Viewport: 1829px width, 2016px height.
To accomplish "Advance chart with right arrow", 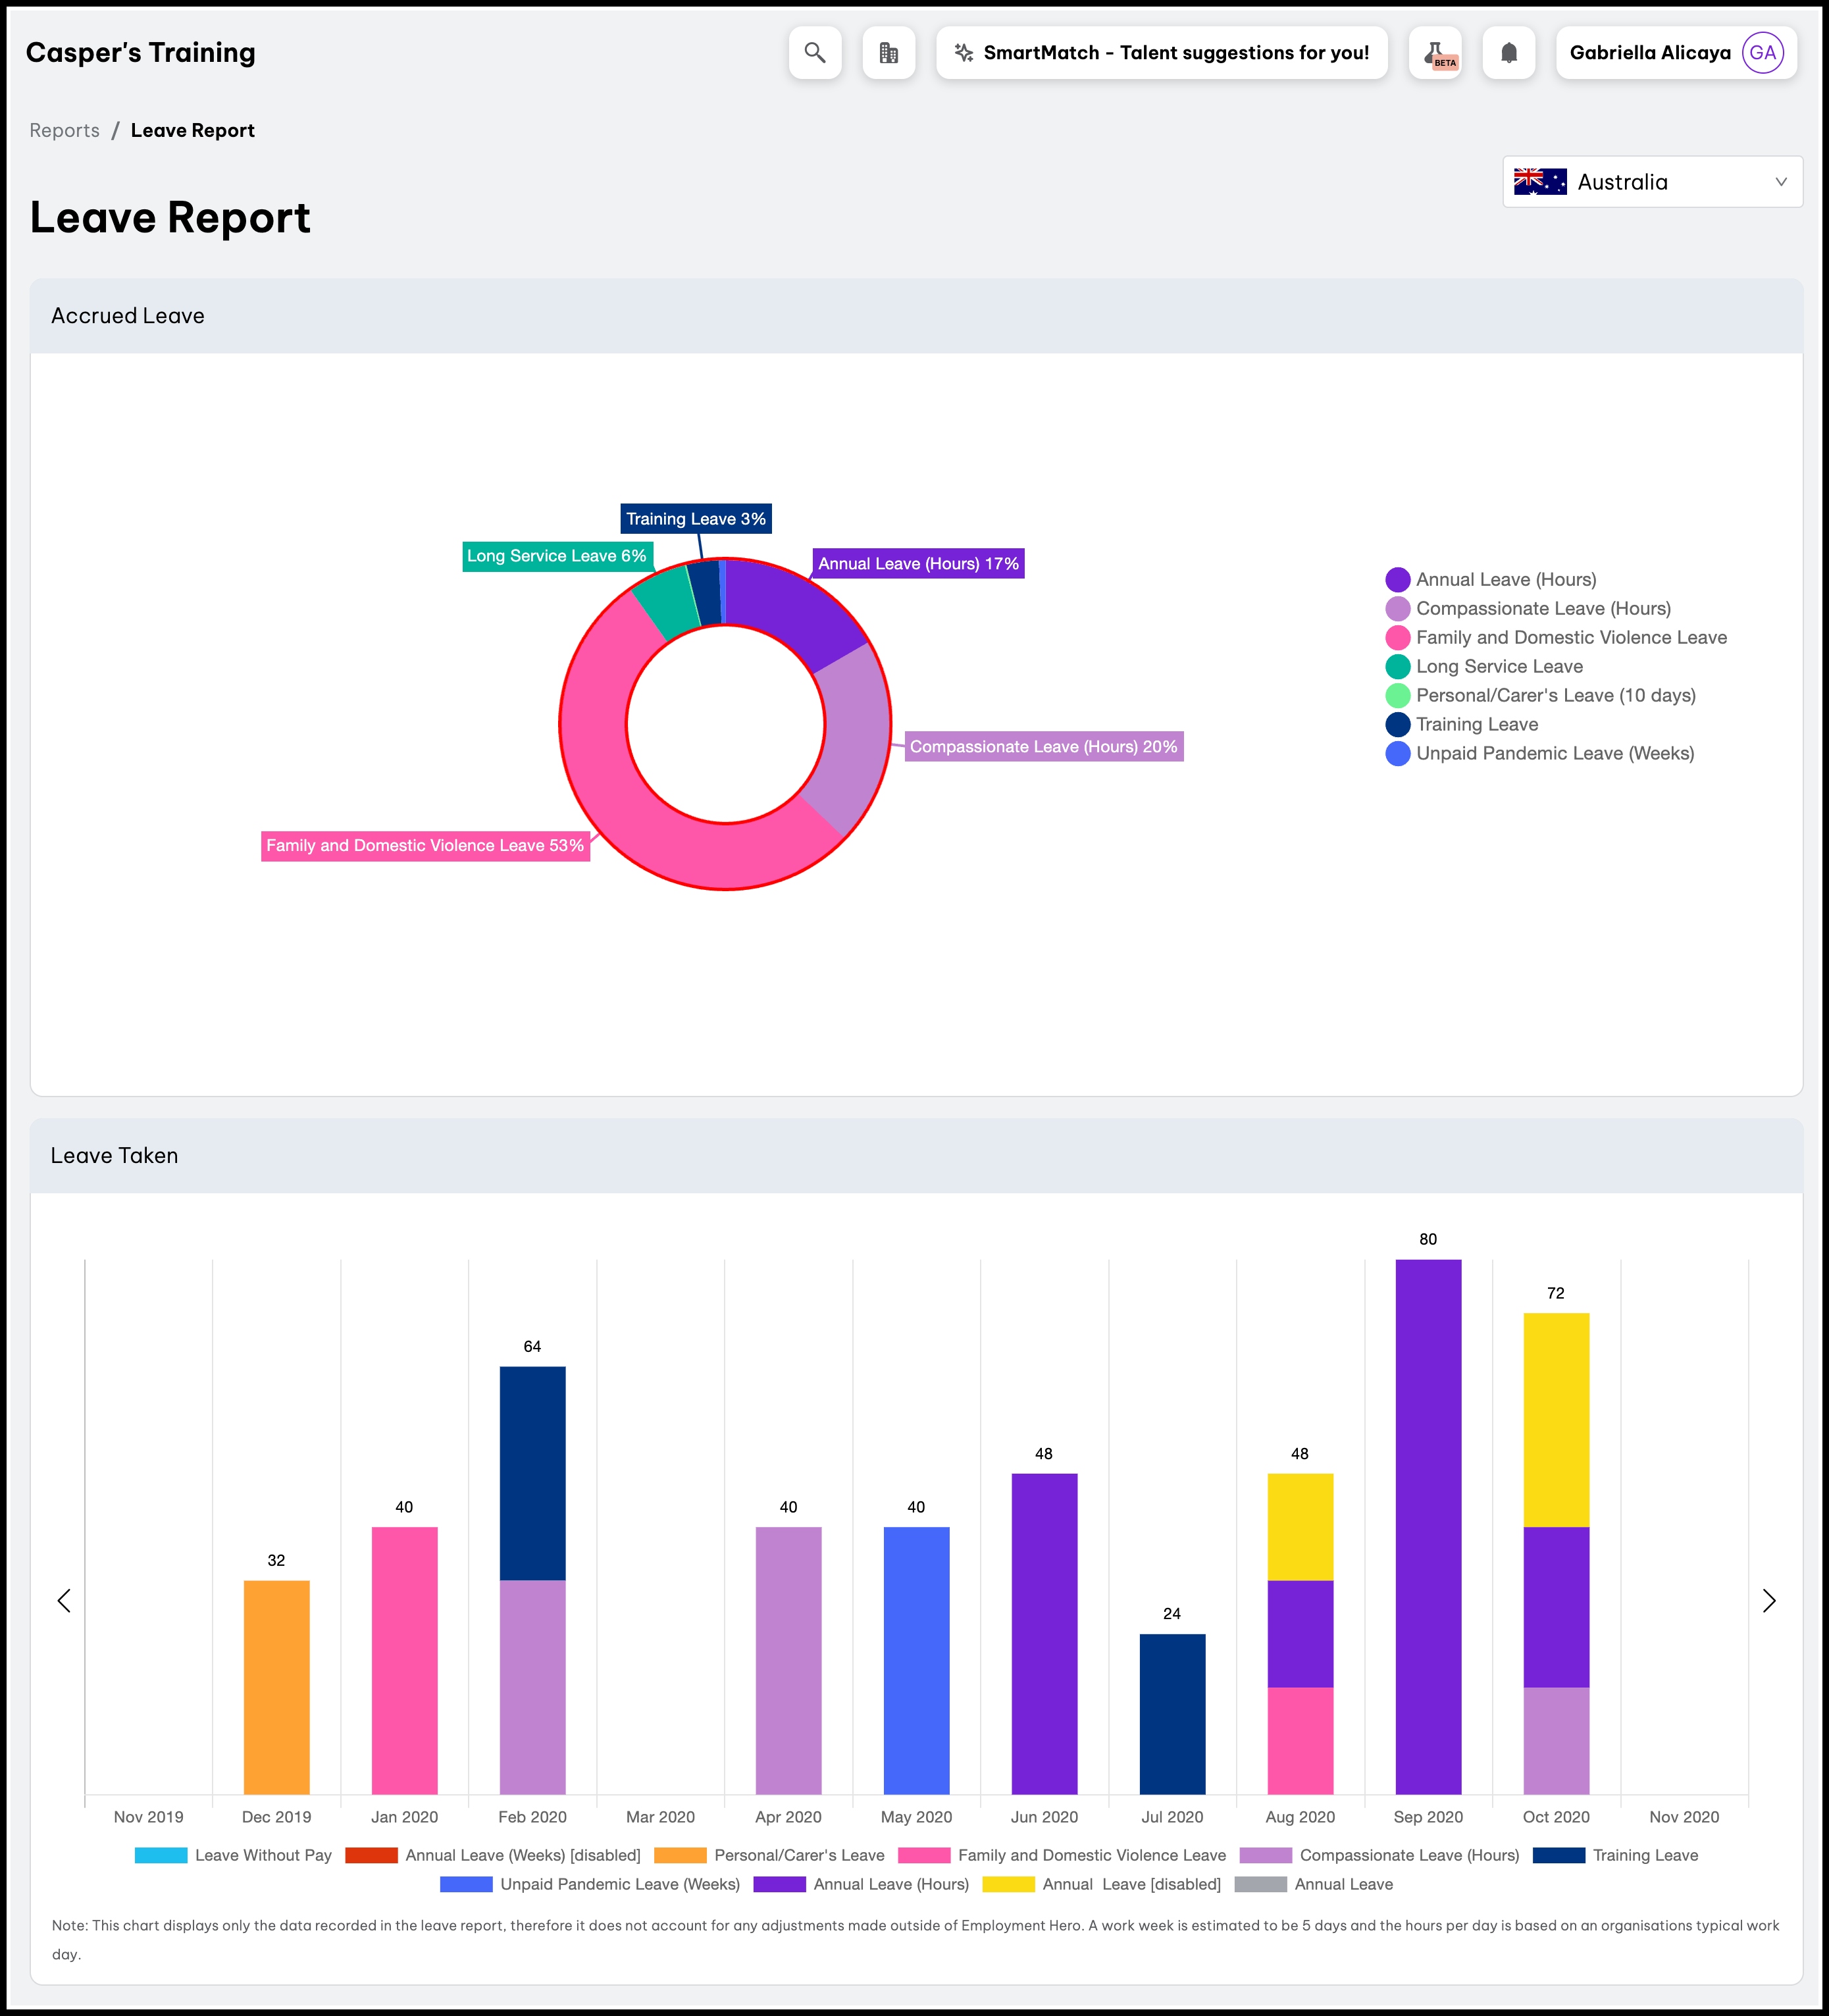I will pyautogui.click(x=1768, y=1601).
